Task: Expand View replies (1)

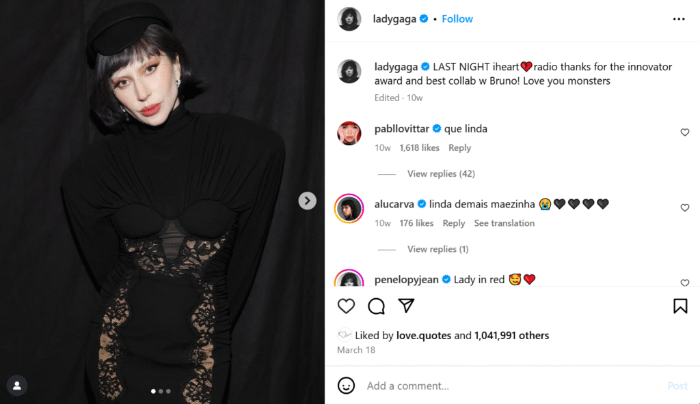Action: (x=438, y=249)
